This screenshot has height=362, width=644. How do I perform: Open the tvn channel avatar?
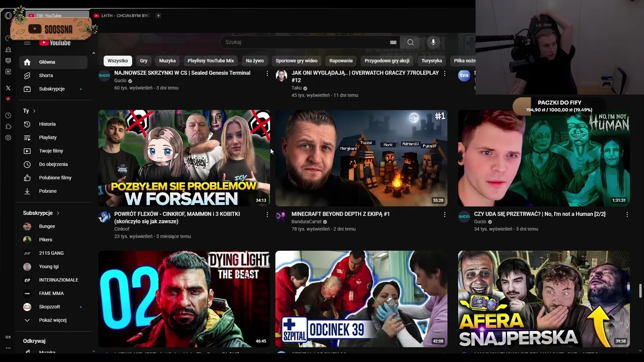(x=464, y=76)
